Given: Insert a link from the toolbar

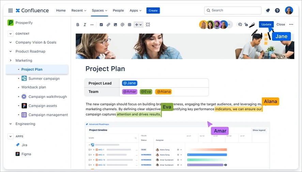Looking at the screenshot, I should coord(108,24).
